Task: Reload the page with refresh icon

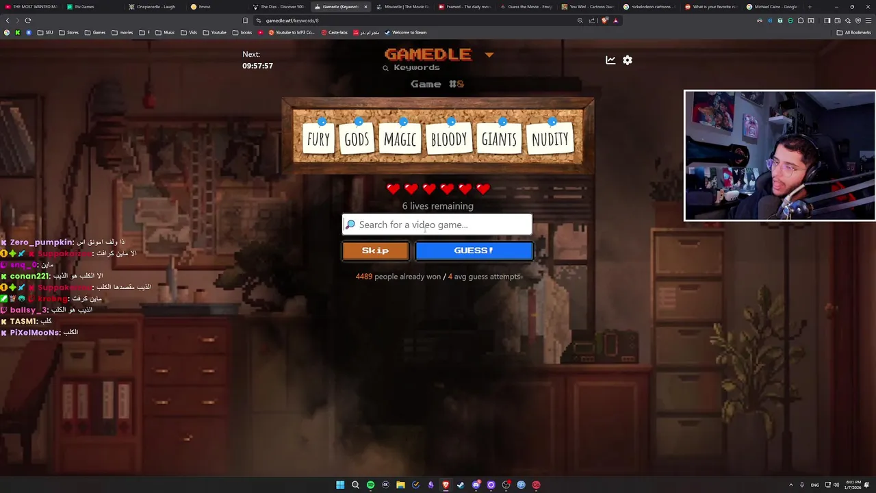Action: pos(28,21)
